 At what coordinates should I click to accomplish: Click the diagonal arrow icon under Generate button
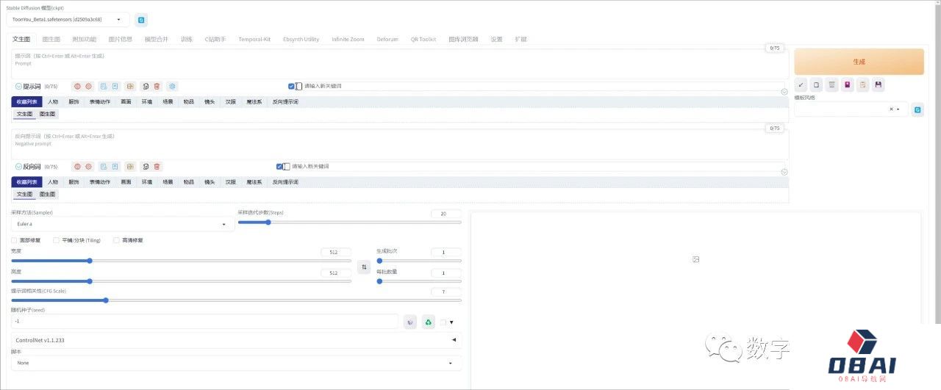tap(801, 85)
